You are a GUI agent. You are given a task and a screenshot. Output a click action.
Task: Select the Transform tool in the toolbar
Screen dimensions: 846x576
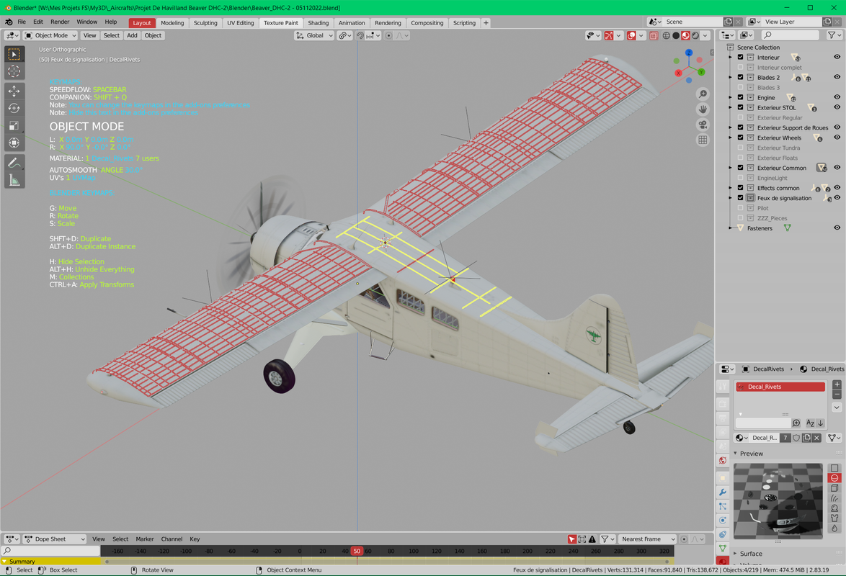tap(14, 143)
